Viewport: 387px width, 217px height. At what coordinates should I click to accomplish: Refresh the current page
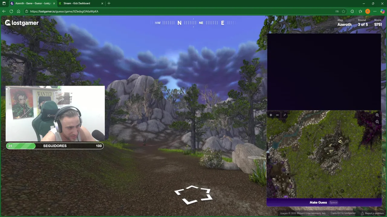click(x=11, y=11)
